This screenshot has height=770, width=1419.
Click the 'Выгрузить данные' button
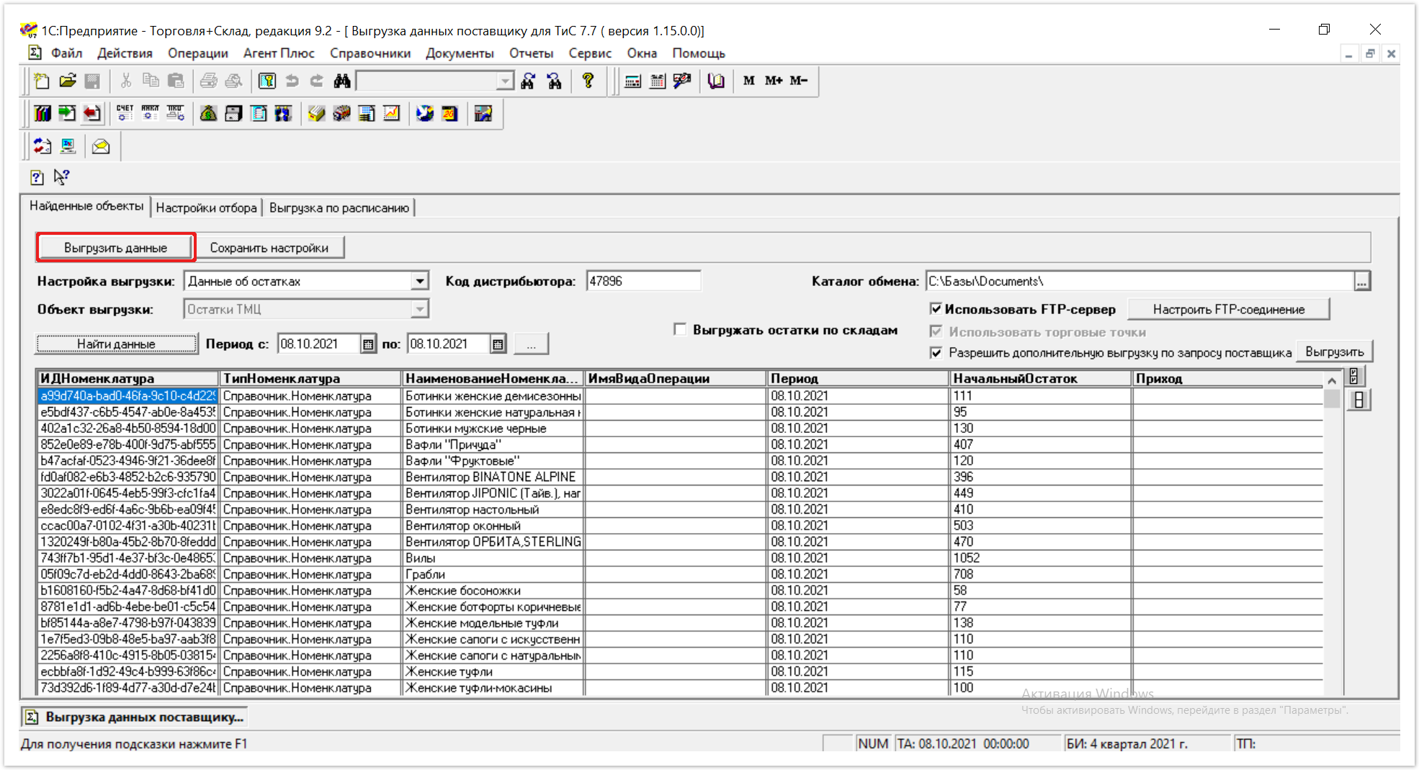[x=115, y=247]
